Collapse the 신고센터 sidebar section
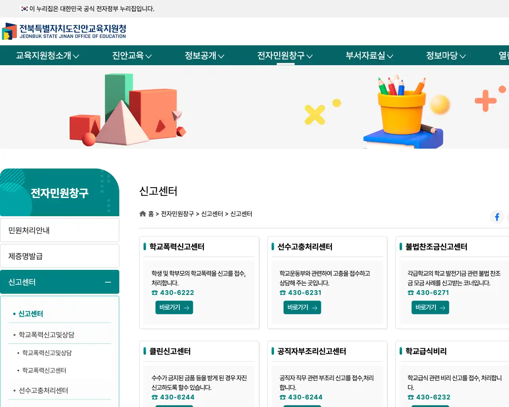Image resolution: width=509 pixels, height=407 pixels. point(107,282)
